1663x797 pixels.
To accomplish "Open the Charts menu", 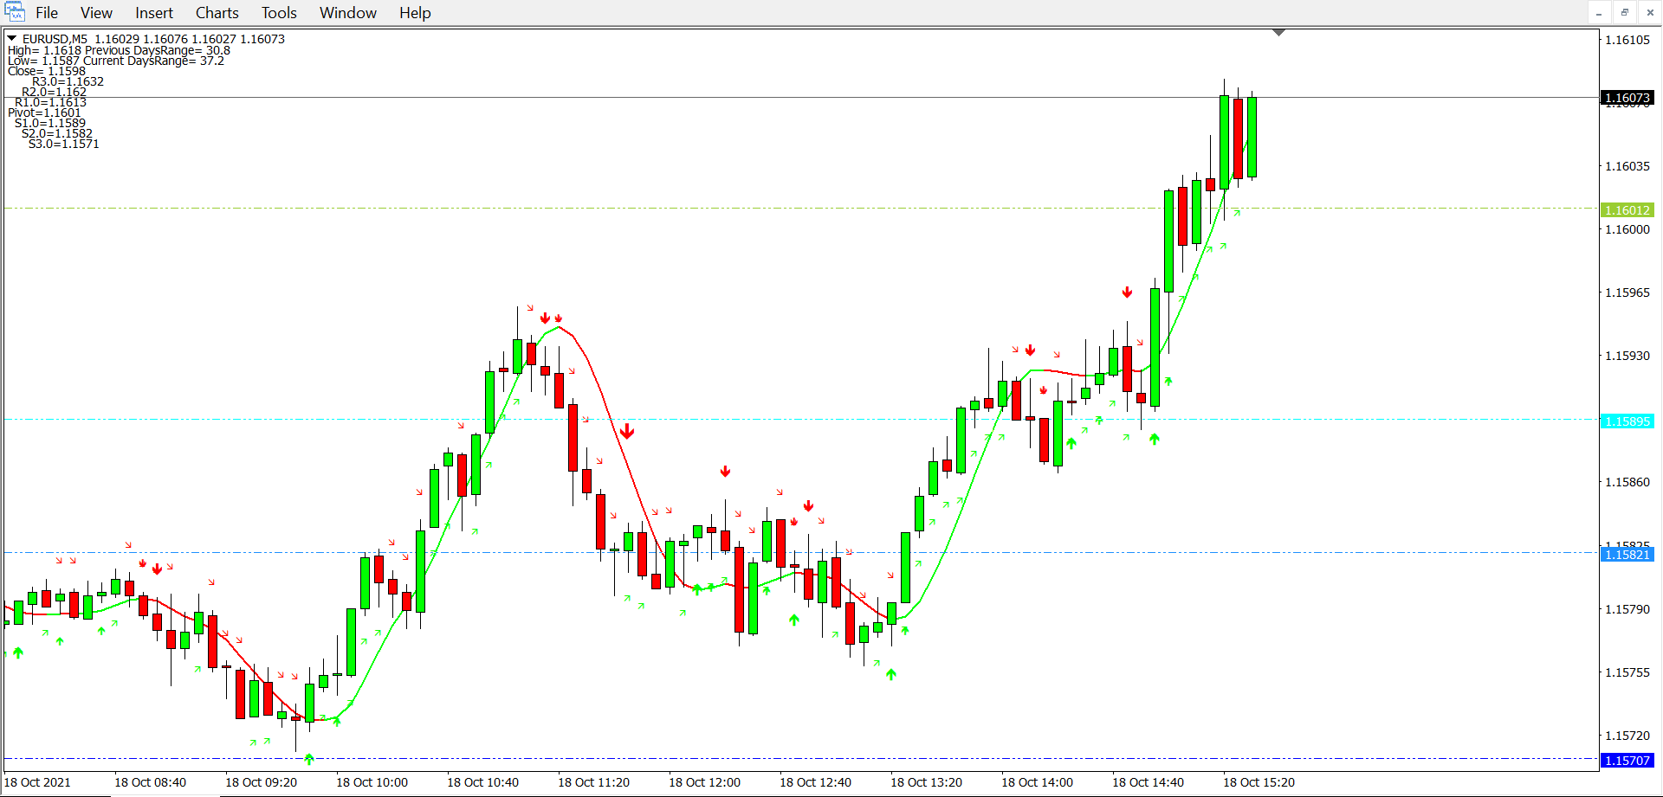I will (217, 13).
